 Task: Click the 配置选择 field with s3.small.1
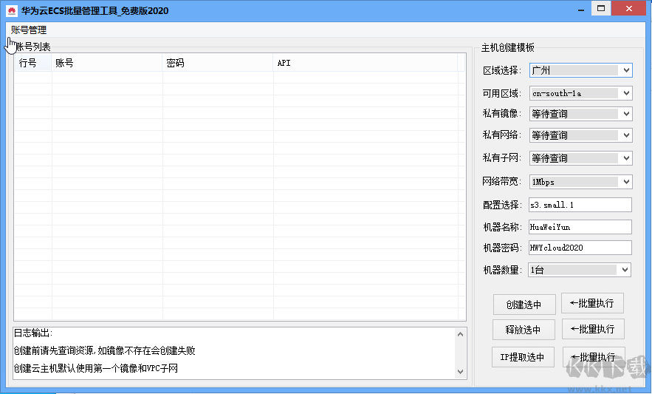click(580, 205)
